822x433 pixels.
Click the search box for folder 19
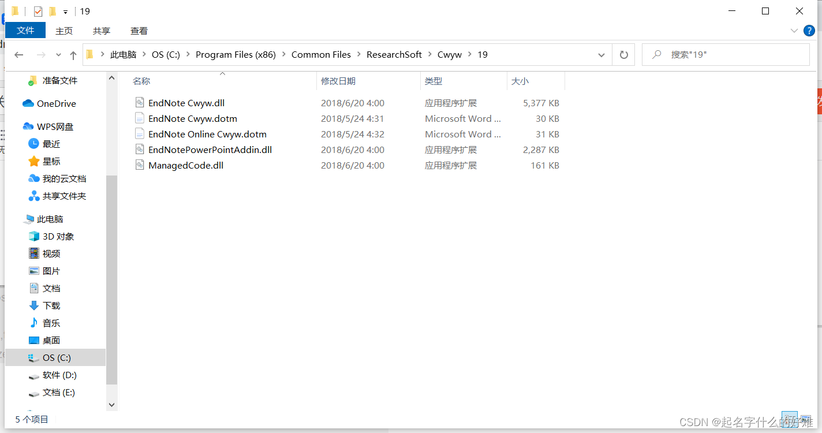click(726, 55)
